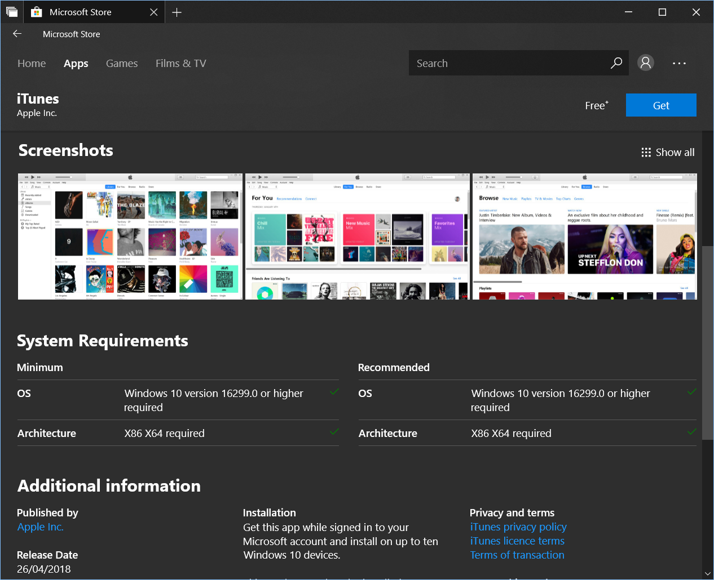Close the Microsoft Store tab
714x580 pixels.
(153, 12)
